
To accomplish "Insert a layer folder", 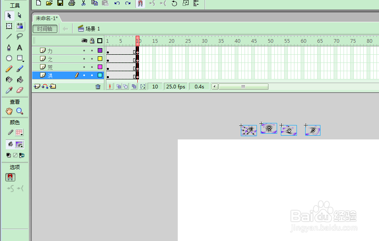I will coord(53,86).
